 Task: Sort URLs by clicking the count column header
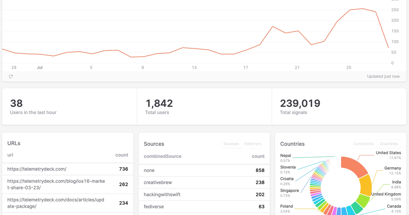[122, 155]
